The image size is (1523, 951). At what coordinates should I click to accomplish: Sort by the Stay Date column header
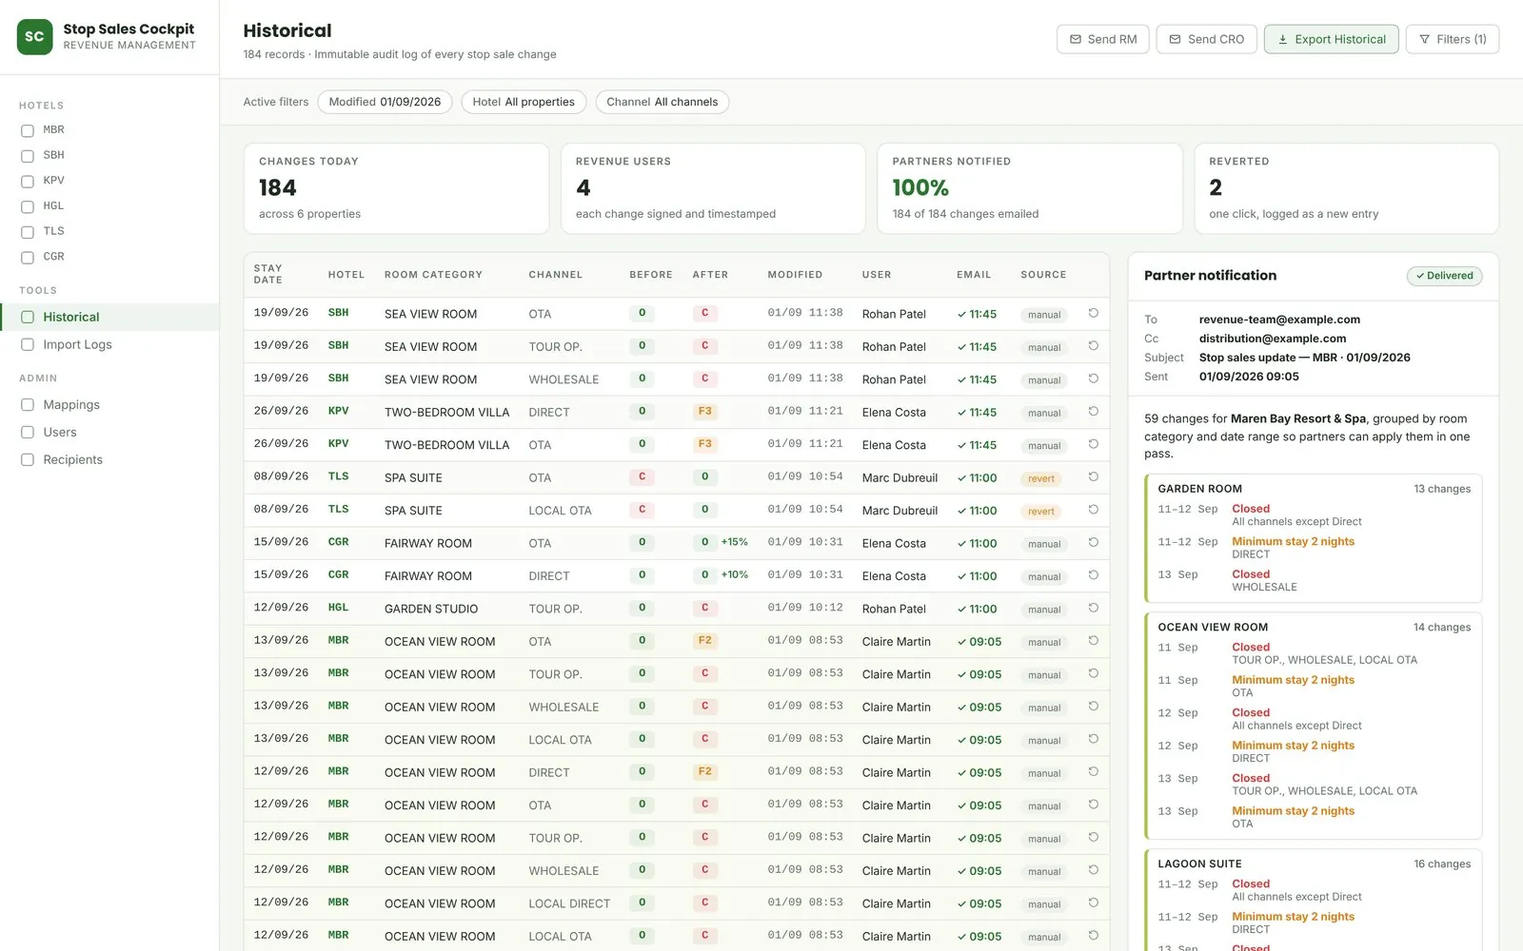pyautogui.click(x=267, y=274)
